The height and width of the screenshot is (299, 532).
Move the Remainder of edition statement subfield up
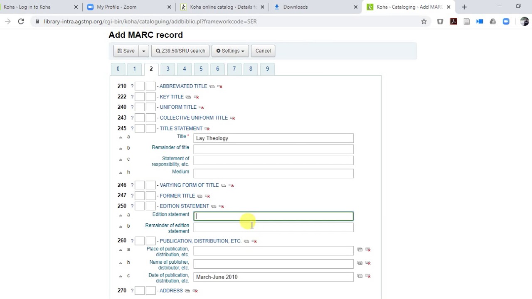coord(121,226)
